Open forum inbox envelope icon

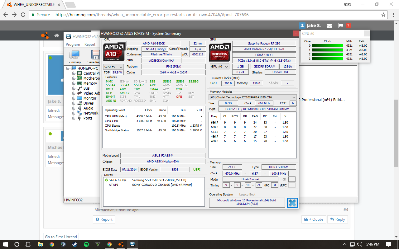click(x=329, y=26)
